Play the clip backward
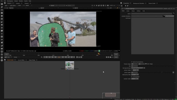This screenshot has width=177, height=100. pos(55,57)
